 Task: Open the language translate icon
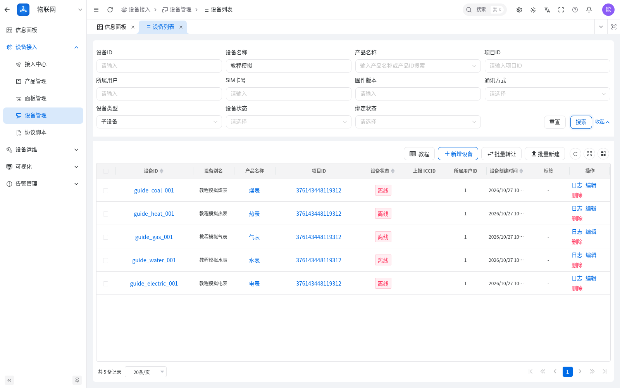(x=547, y=10)
